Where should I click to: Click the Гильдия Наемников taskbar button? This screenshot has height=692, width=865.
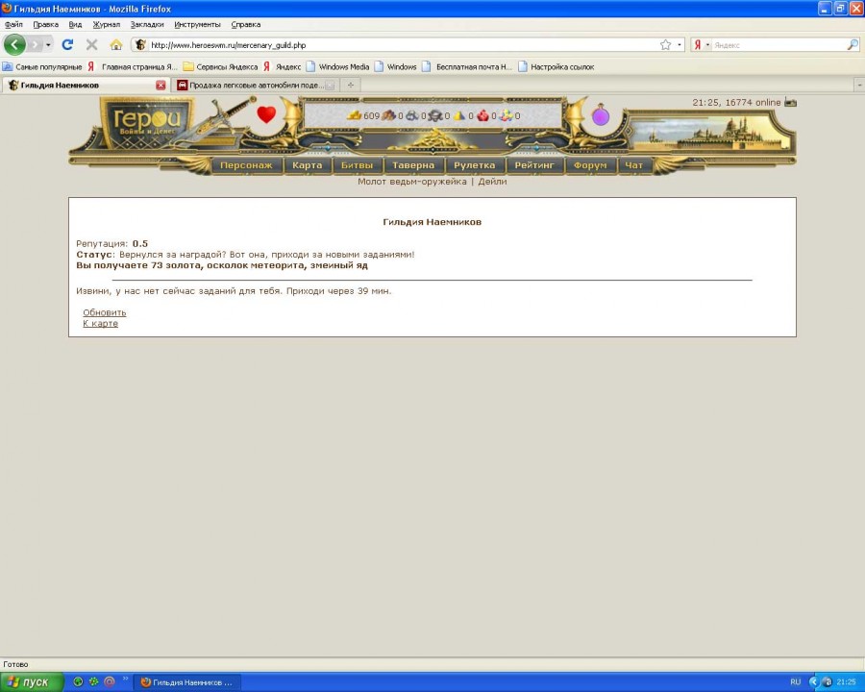[188, 682]
